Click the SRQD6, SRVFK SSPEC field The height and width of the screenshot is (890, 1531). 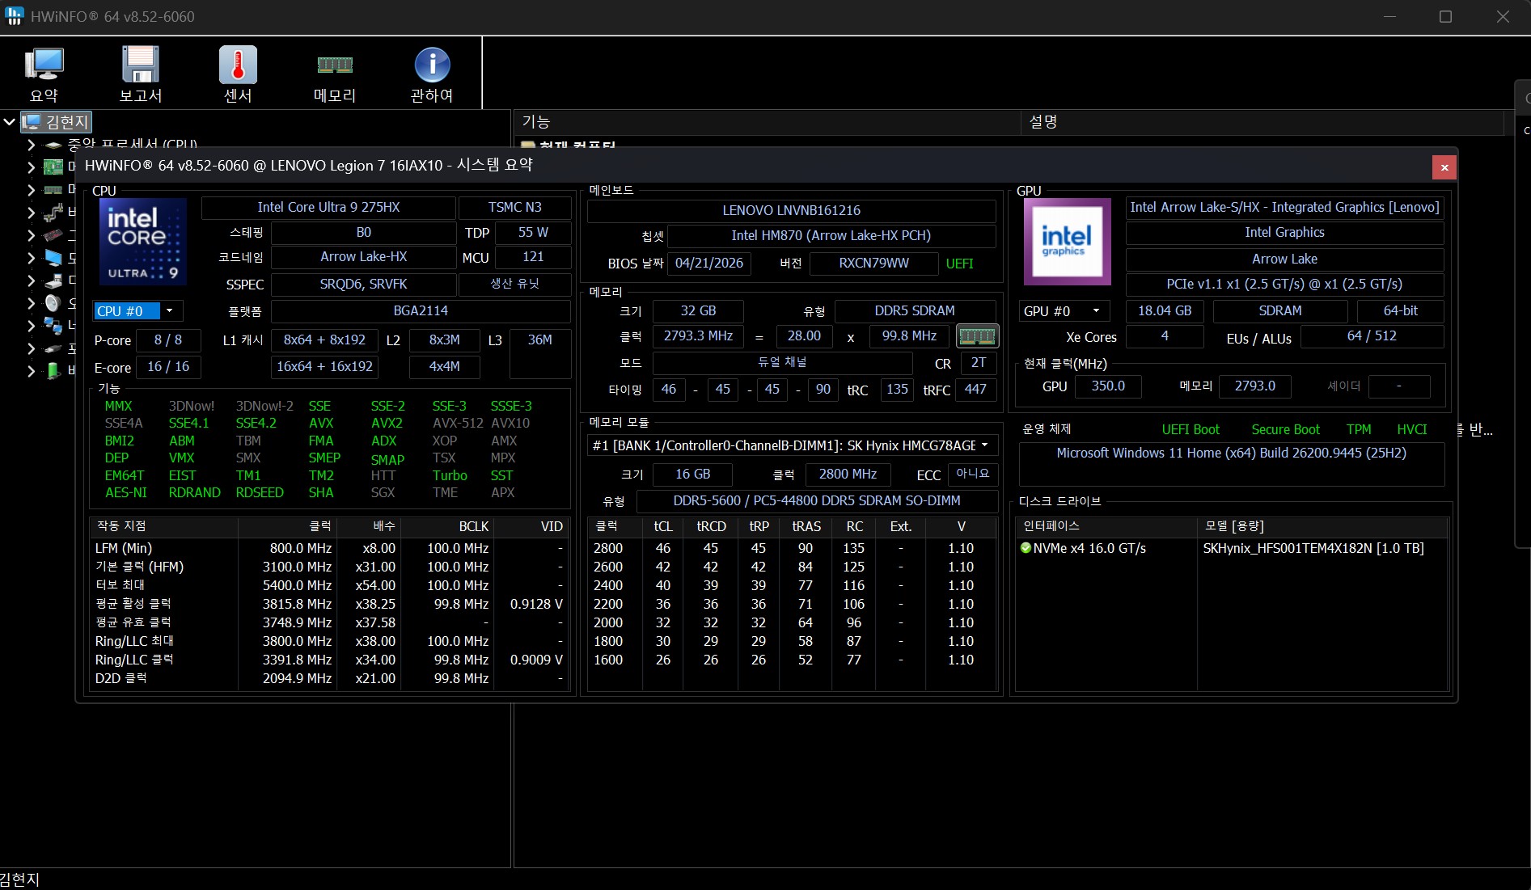click(x=363, y=285)
